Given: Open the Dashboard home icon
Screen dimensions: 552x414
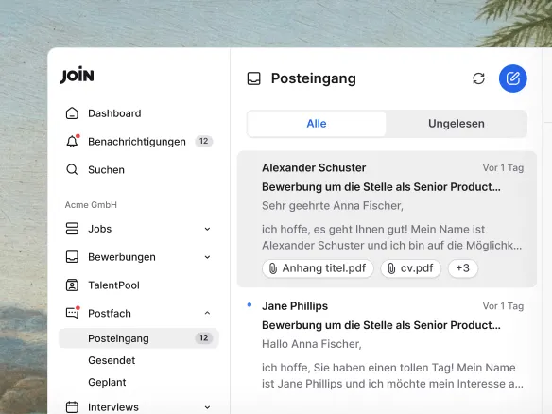Looking at the screenshot, I should pos(72,113).
